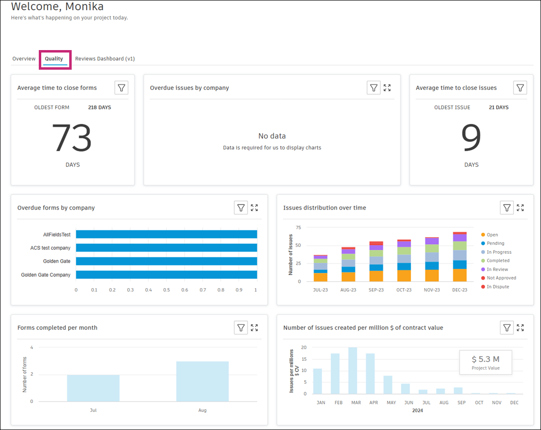Viewport: 541px width, 430px height.
Task: Open filter for Overdue forms by company
Action: click(x=241, y=208)
